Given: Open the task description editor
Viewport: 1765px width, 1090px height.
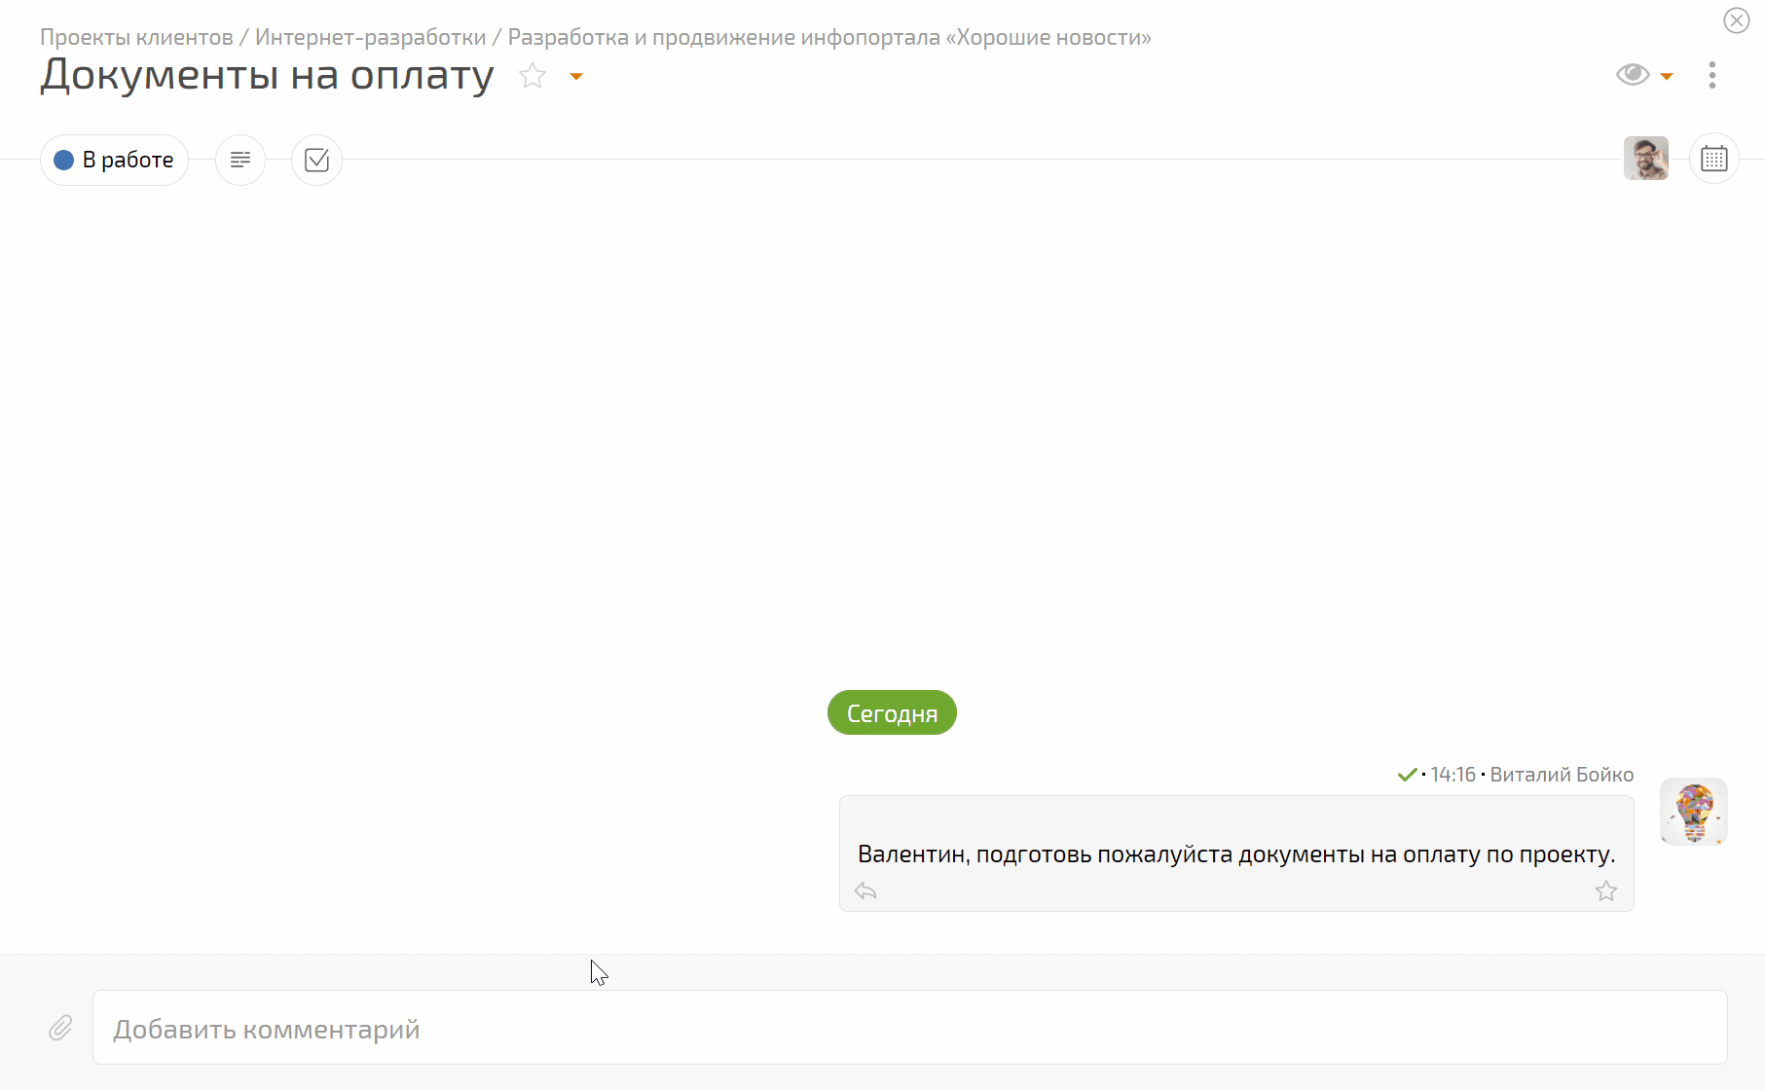Looking at the screenshot, I should [239, 160].
